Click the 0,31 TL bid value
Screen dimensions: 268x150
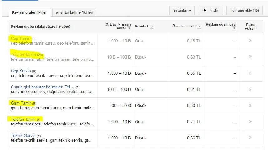pos(194,89)
